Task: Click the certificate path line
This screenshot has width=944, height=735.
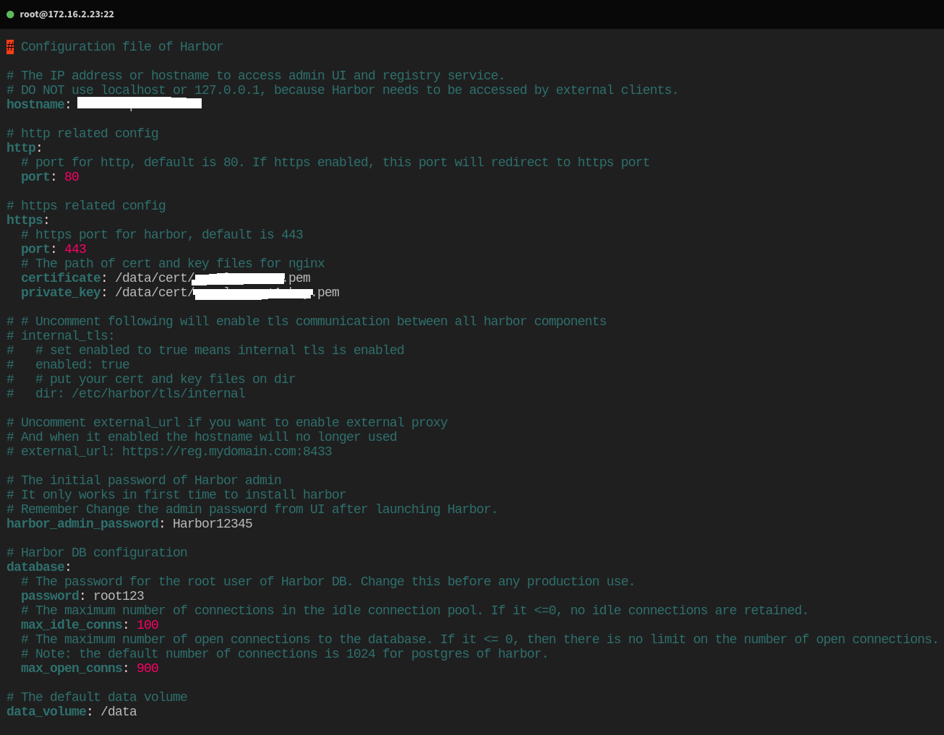Action: pos(213,278)
